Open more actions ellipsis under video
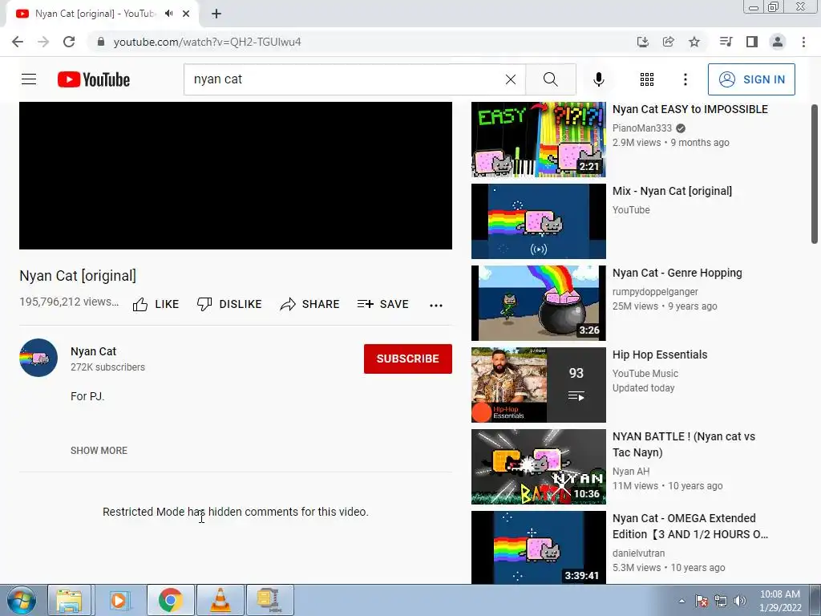821x616 pixels. [x=435, y=305]
